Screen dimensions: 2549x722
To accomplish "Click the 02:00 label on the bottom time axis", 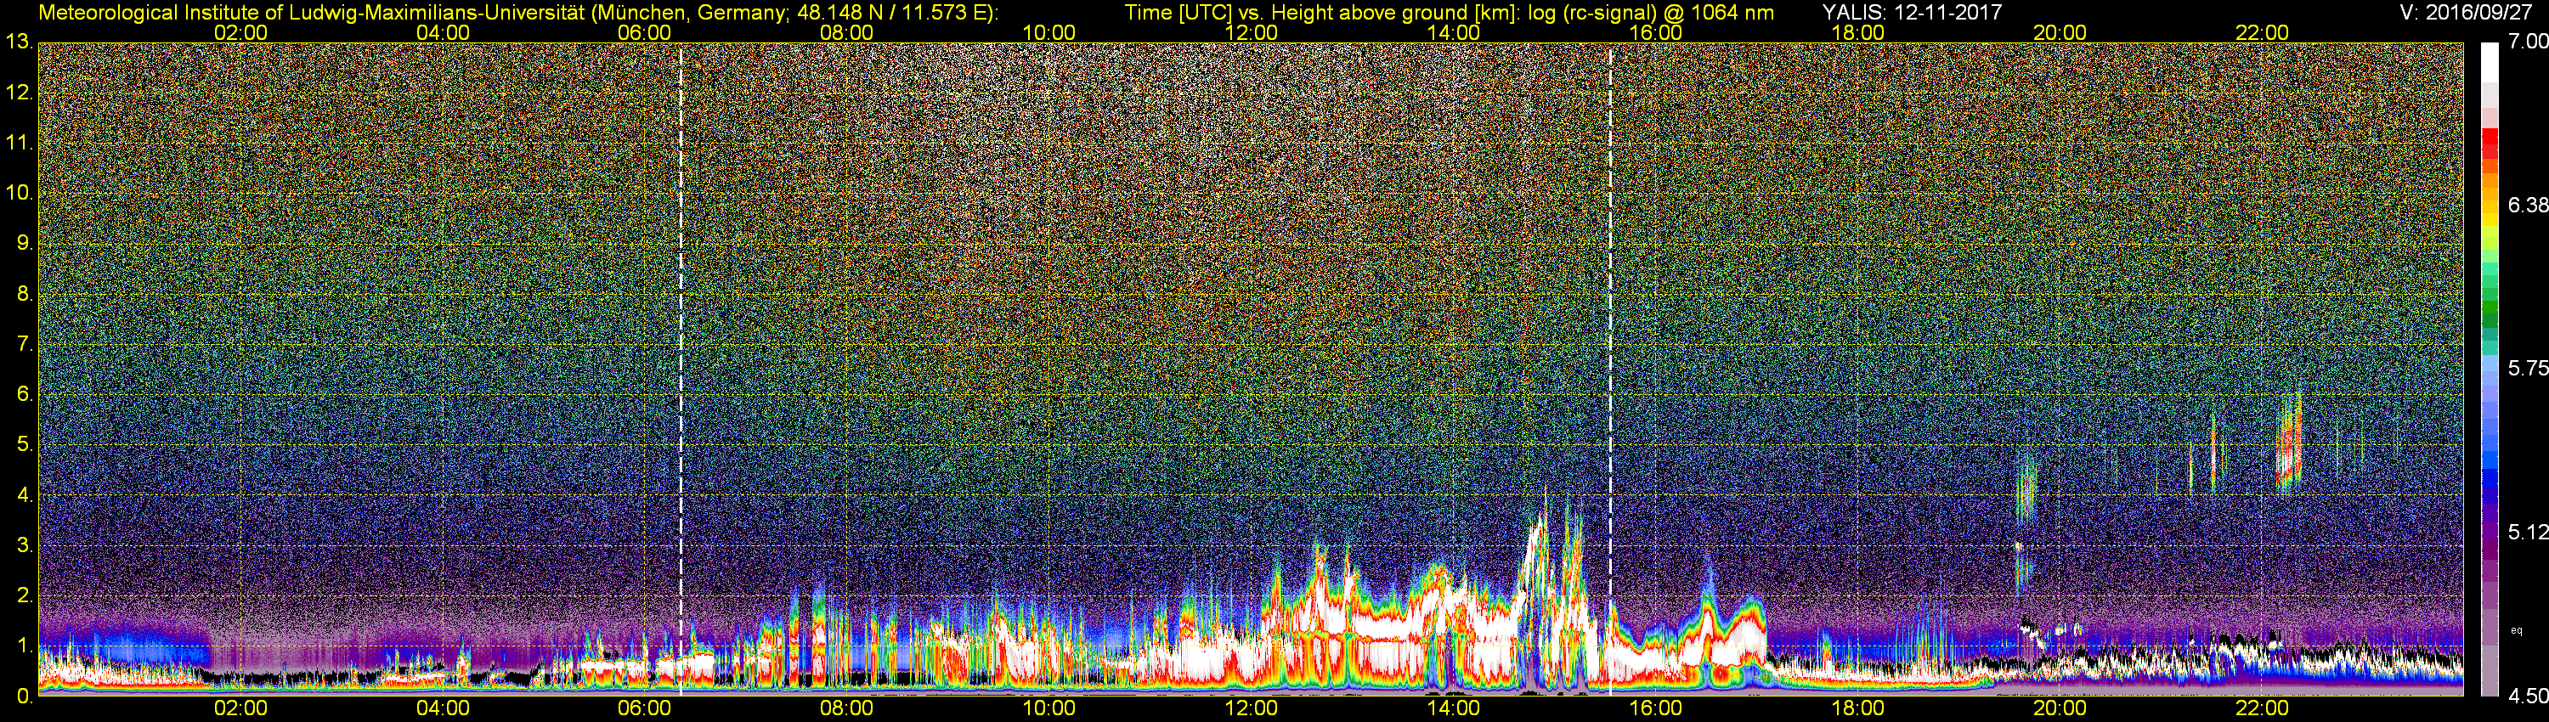I will coord(240,708).
